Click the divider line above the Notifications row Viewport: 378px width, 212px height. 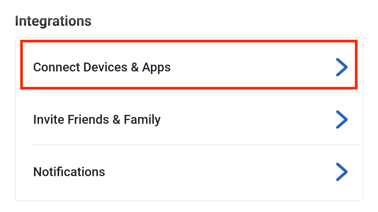pos(196,144)
